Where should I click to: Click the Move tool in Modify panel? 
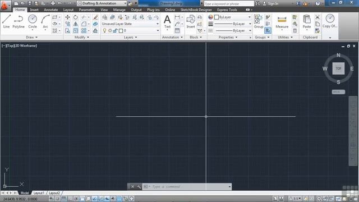tap(67, 17)
